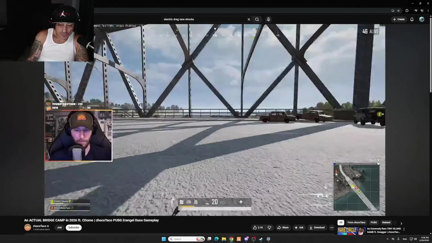Open Discord from the taskbar

click(246, 239)
